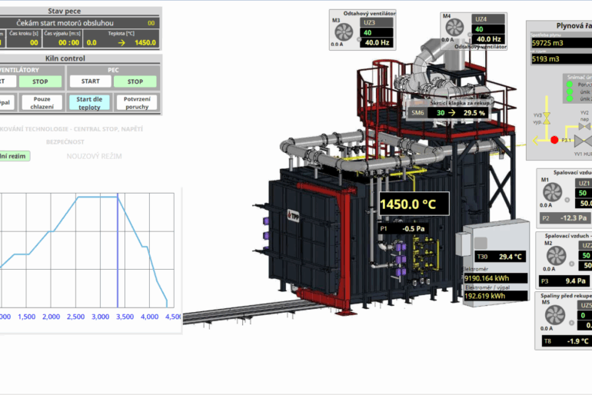Click the red P3.1 indicator dot

(554, 140)
